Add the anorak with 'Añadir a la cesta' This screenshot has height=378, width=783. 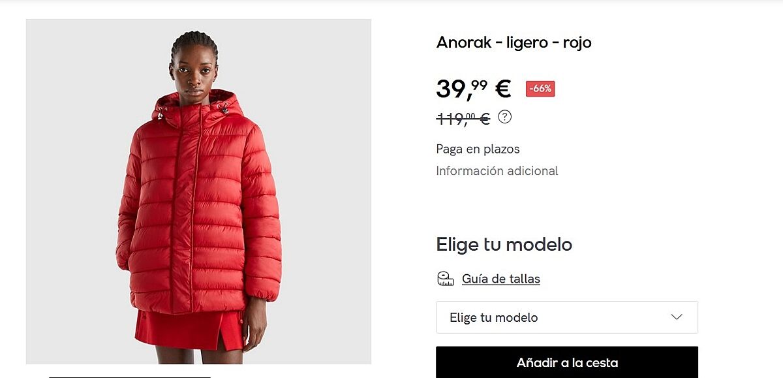tap(567, 362)
